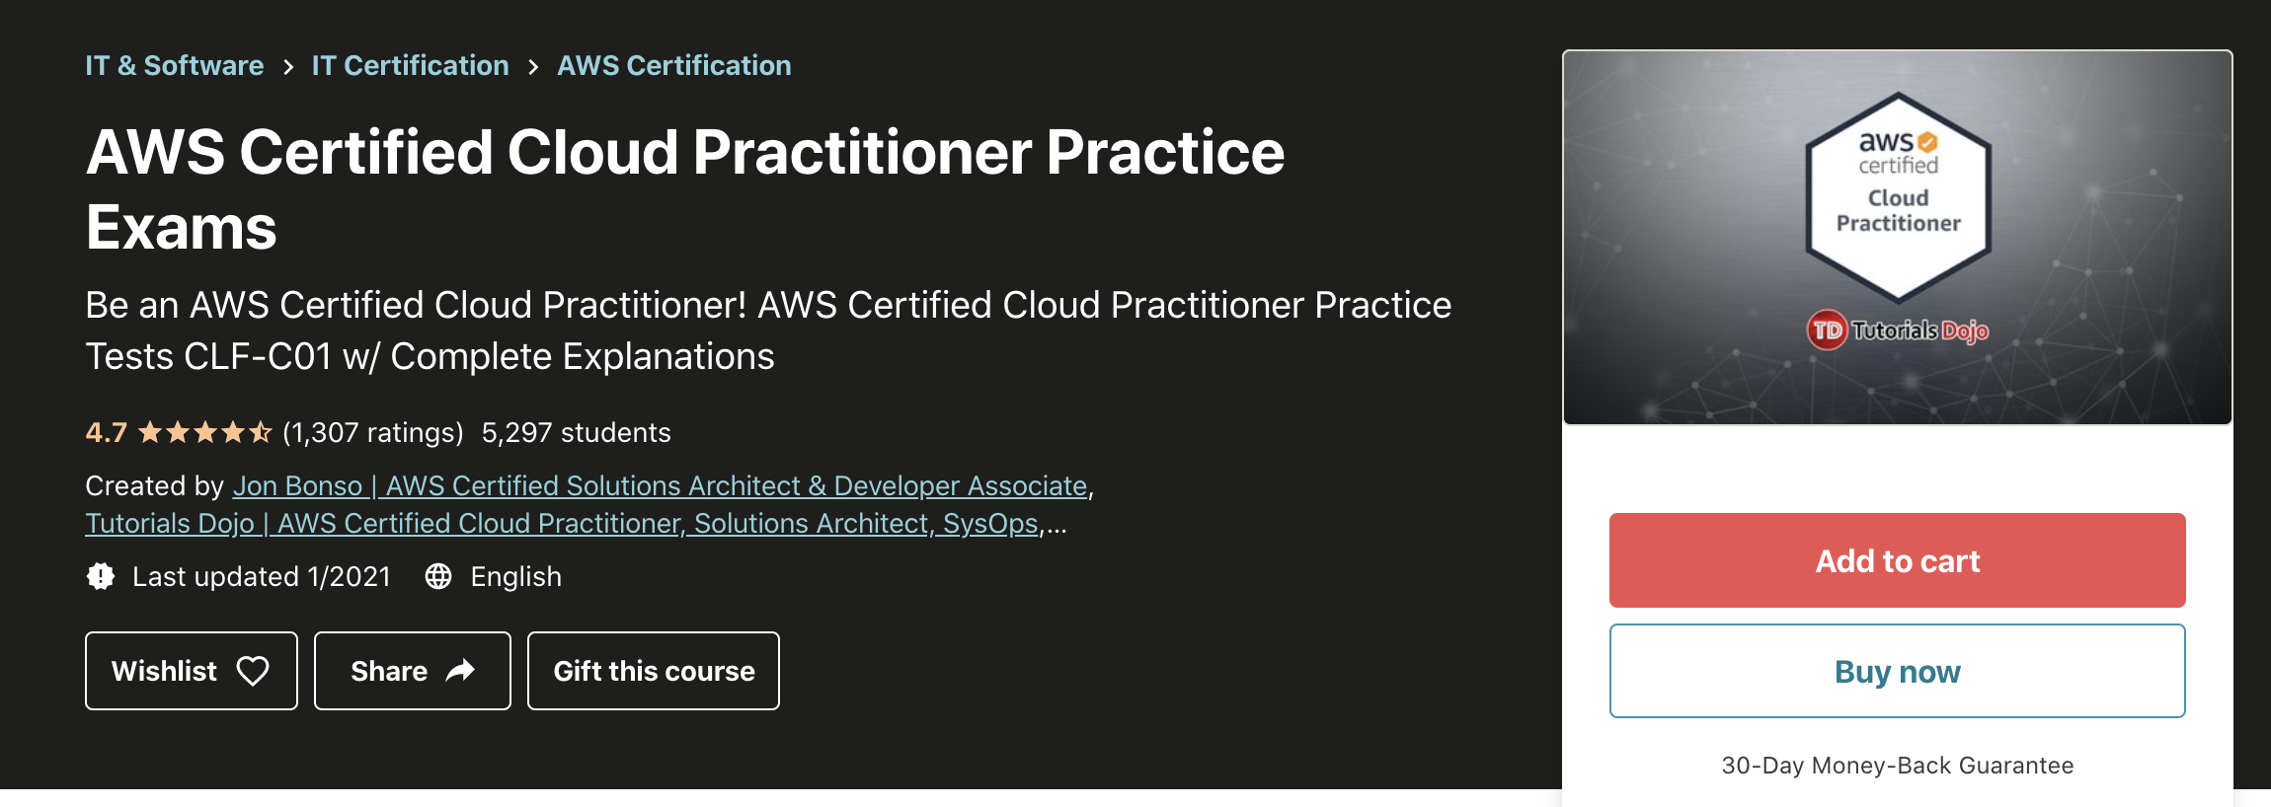Screen dimensions: 2271x807
Task: Click the chevron after IT & Software
Action: [288, 66]
